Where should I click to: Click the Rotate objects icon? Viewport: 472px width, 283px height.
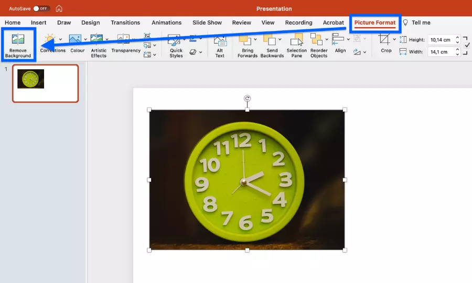click(x=357, y=52)
